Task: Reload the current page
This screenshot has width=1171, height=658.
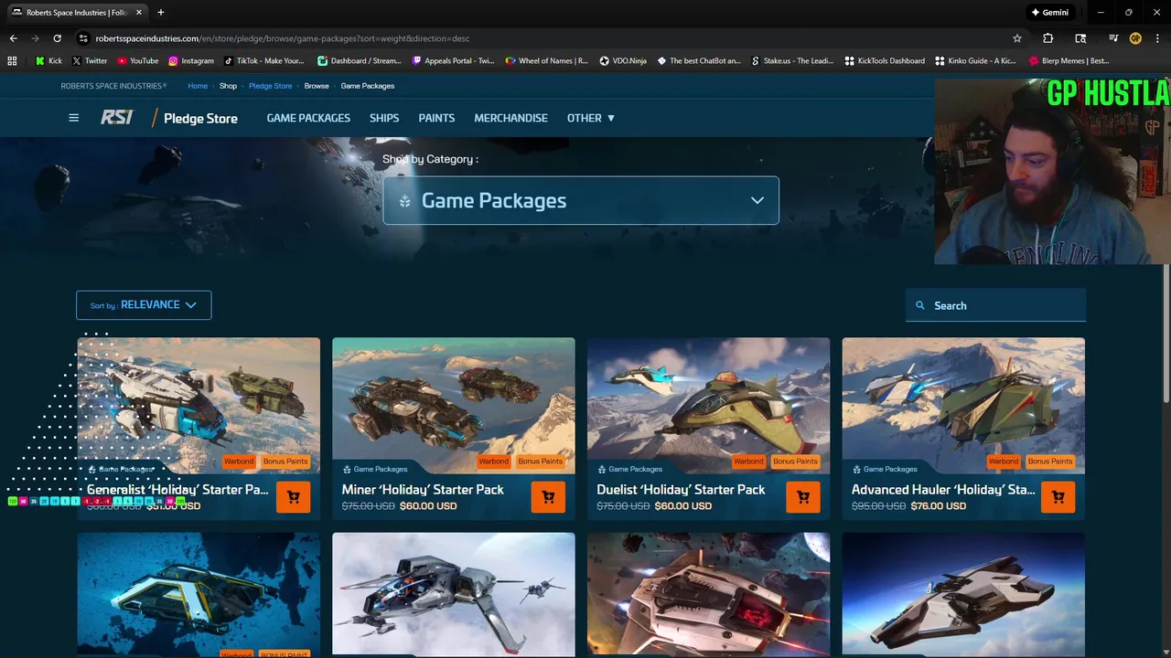Action: pyautogui.click(x=57, y=38)
